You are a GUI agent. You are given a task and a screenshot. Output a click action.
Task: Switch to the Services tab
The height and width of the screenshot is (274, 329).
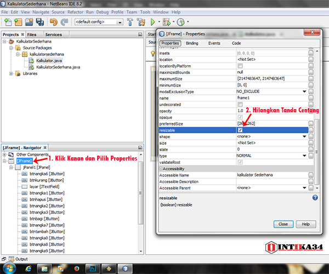pos(54,35)
